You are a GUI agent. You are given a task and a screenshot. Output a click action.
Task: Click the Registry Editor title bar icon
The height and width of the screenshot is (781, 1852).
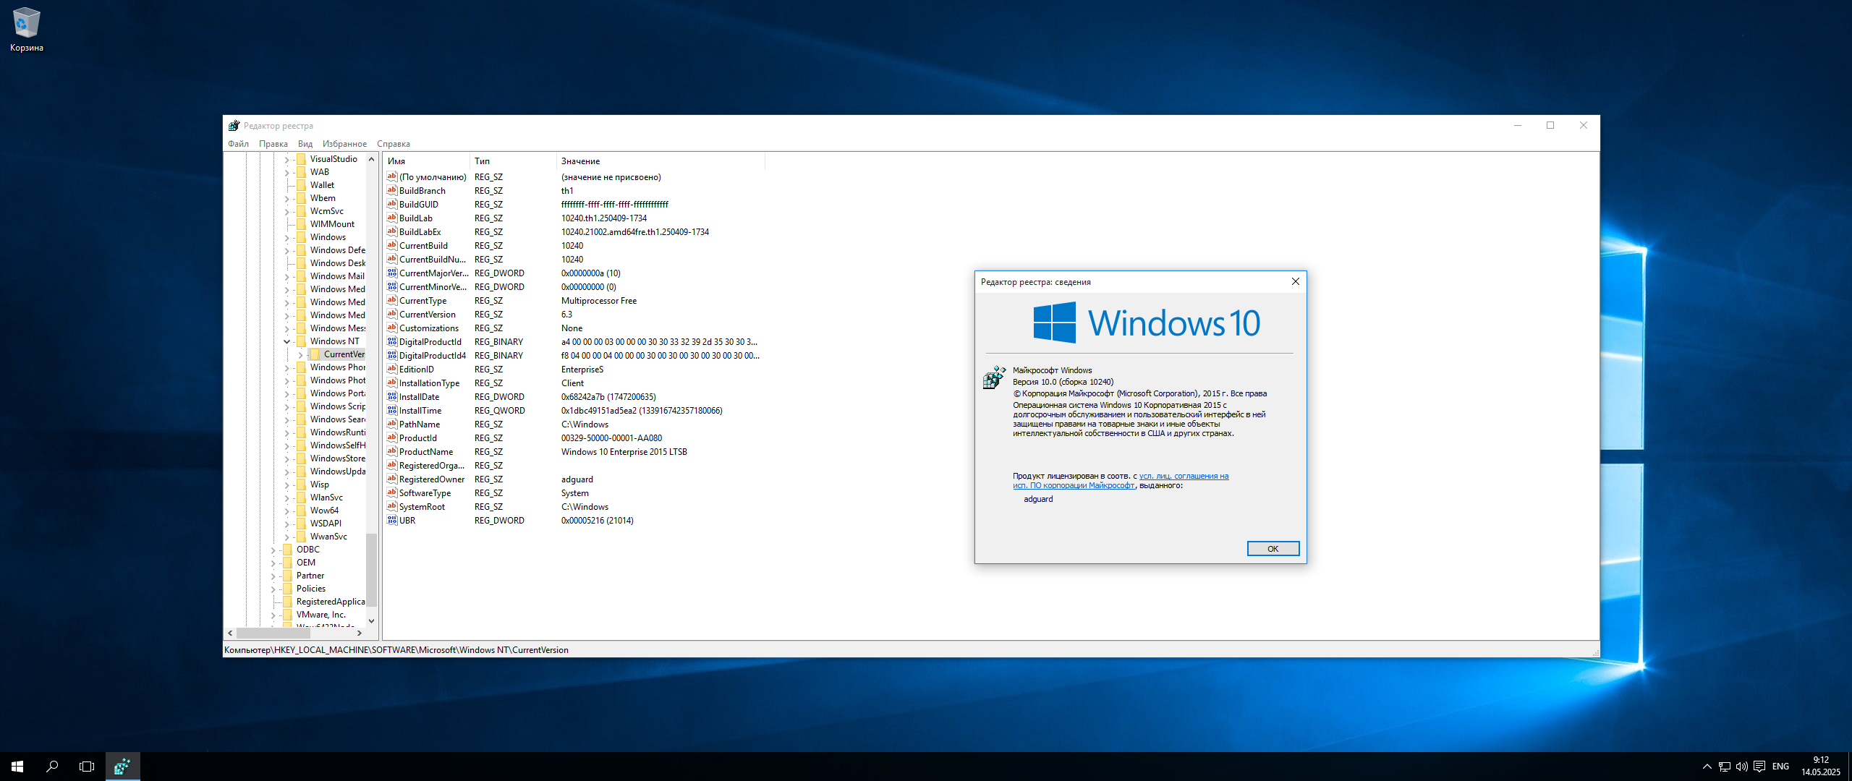[234, 125]
